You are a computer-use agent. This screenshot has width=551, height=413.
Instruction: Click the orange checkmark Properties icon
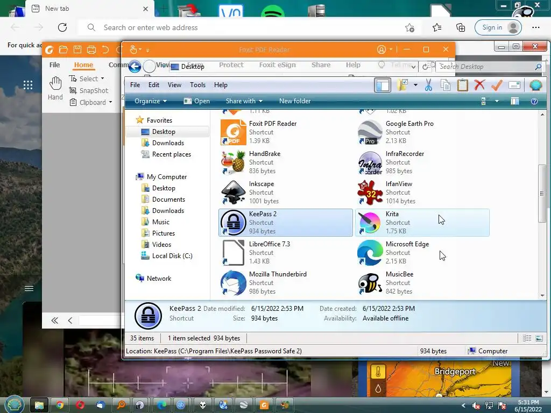coord(497,85)
